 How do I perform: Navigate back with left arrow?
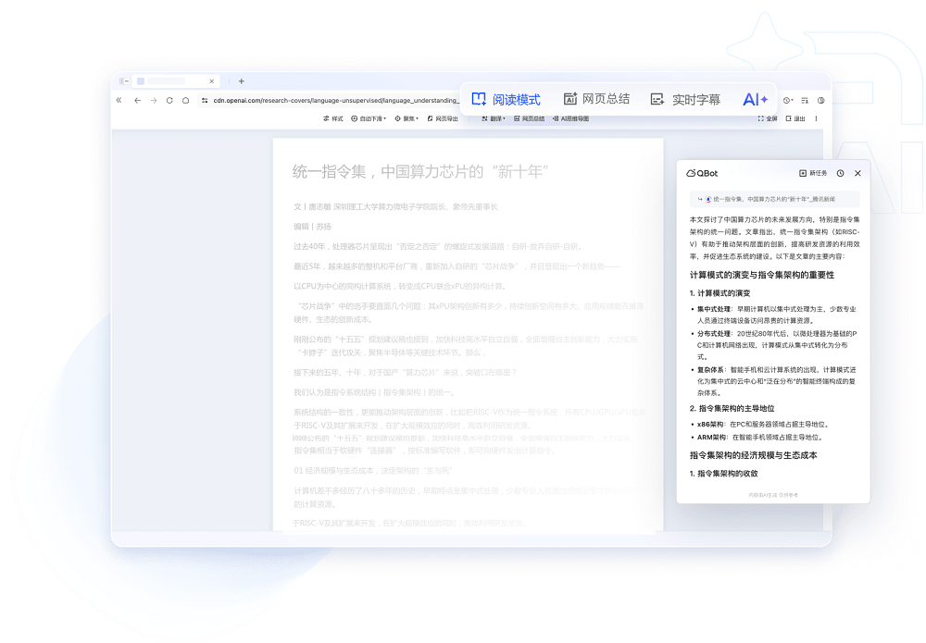pos(137,100)
